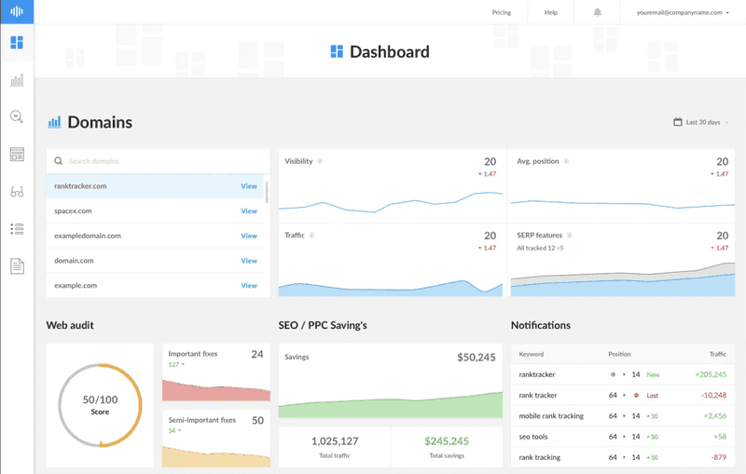746x474 pixels.
Task: Open the document report icon in sidebar
Action: coord(17,266)
